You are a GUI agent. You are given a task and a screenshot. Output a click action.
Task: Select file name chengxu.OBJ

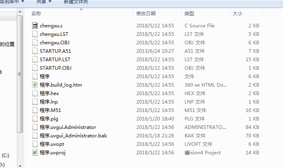click(55, 43)
